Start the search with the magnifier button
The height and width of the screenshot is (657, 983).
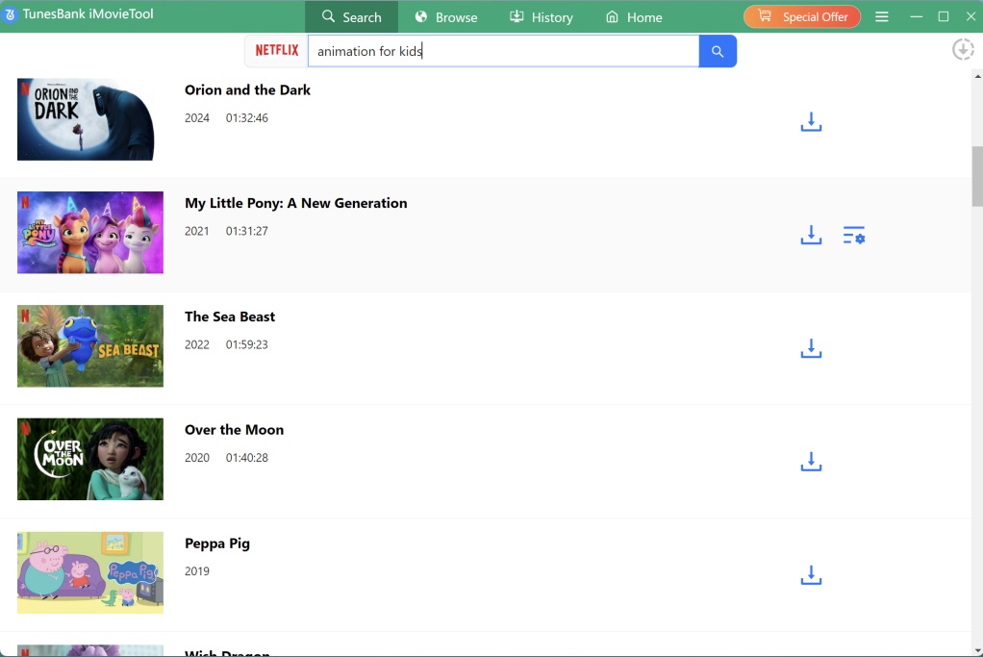pyautogui.click(x=717, y=50)
